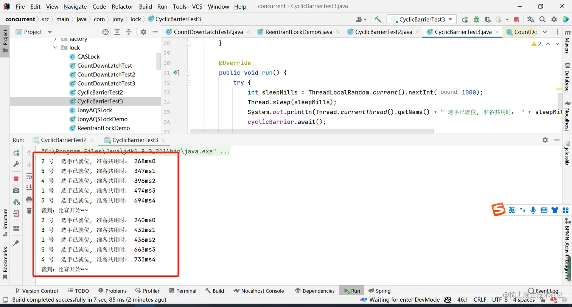
Task: Click the wrench icon in Run panel
Action: (16, 164)
